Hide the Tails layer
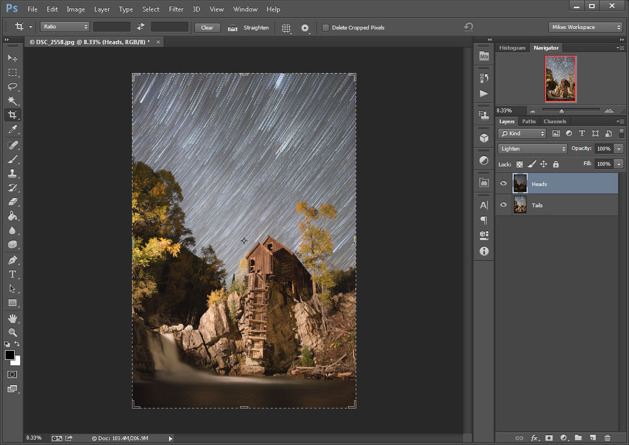 (x=504, y=205)
